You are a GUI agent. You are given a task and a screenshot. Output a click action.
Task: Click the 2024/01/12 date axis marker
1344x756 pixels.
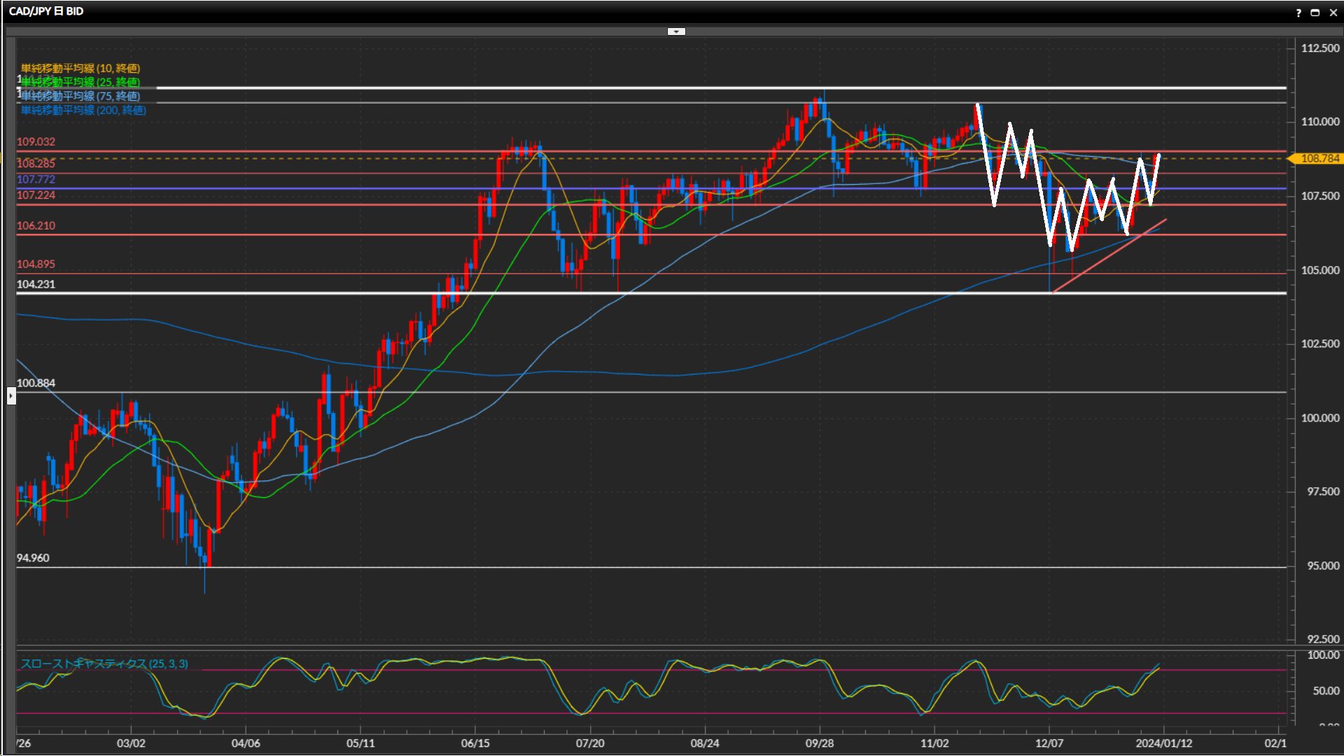[1163, 743]
